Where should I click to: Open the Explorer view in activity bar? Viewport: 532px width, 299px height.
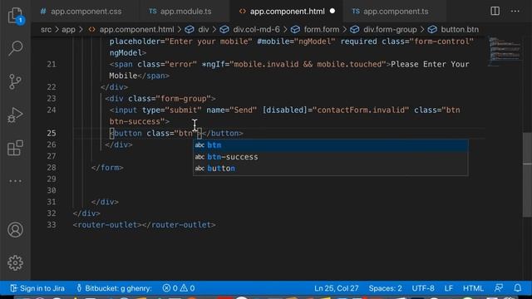coord(15,16)
